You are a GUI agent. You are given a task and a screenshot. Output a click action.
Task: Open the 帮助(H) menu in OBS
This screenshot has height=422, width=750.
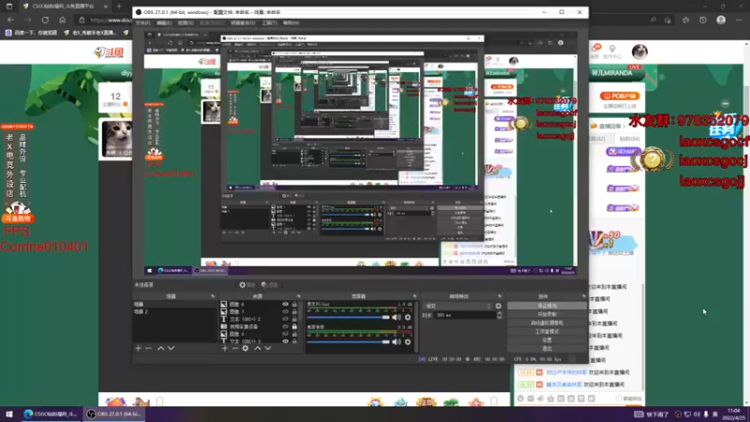click(291, 23)
